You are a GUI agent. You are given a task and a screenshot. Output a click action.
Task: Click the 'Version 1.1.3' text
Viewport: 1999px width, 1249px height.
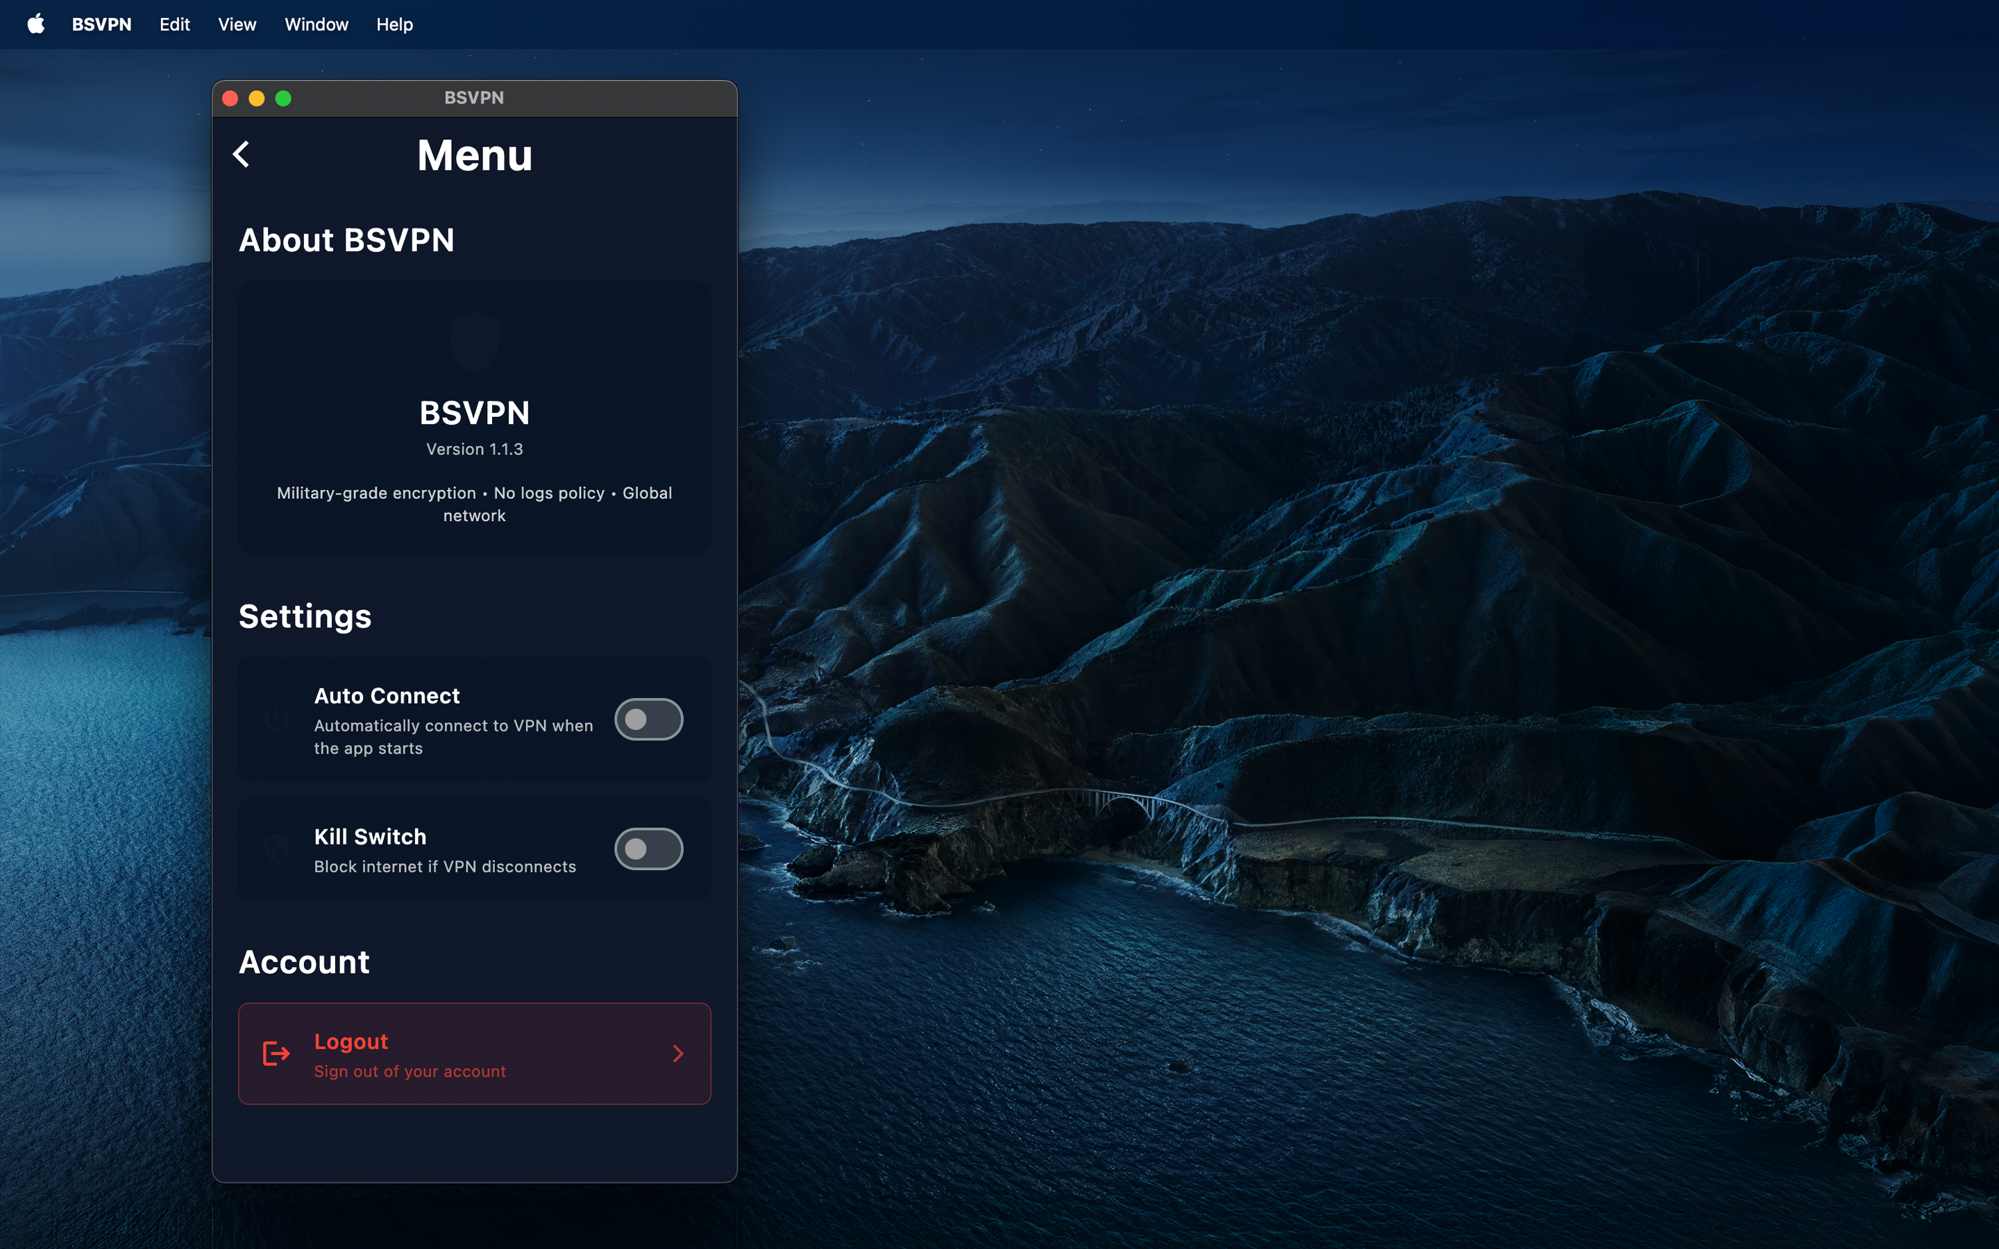[474, 448]
